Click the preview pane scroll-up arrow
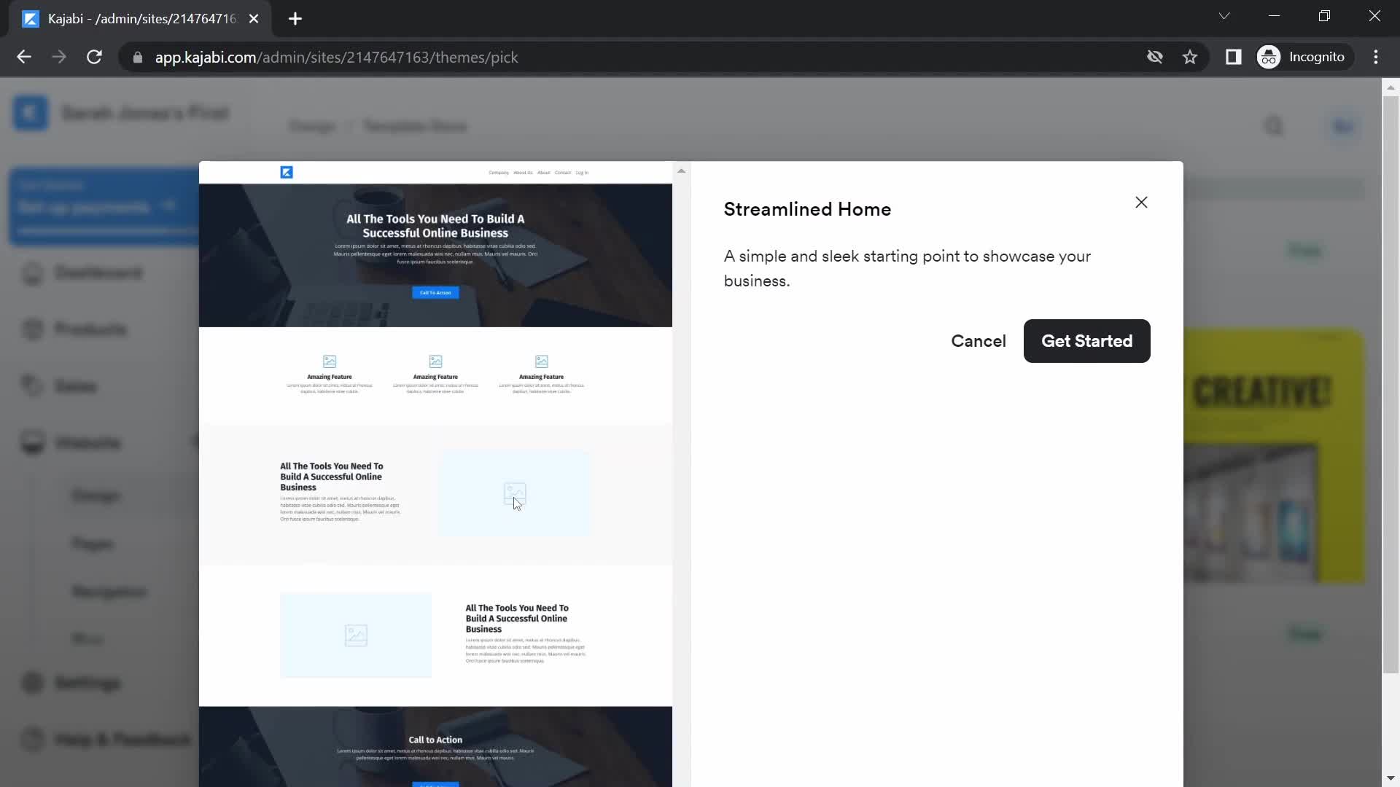Screen dimensions: 1400x787 coord(681,171)
